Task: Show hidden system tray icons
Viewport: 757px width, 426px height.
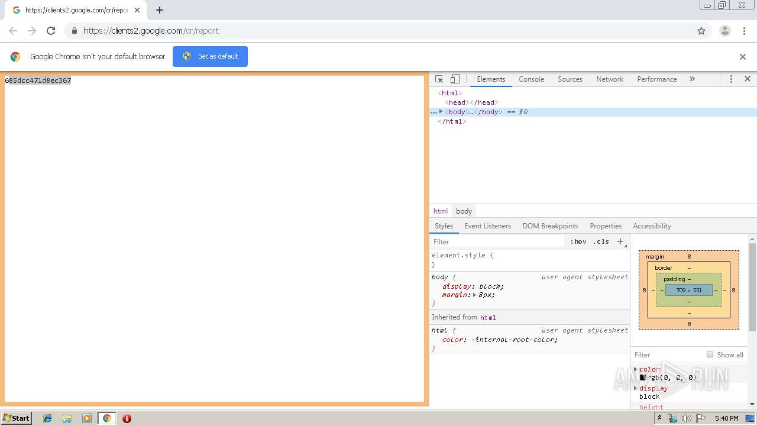Action: pyautogui.click(x=659, y=418)
